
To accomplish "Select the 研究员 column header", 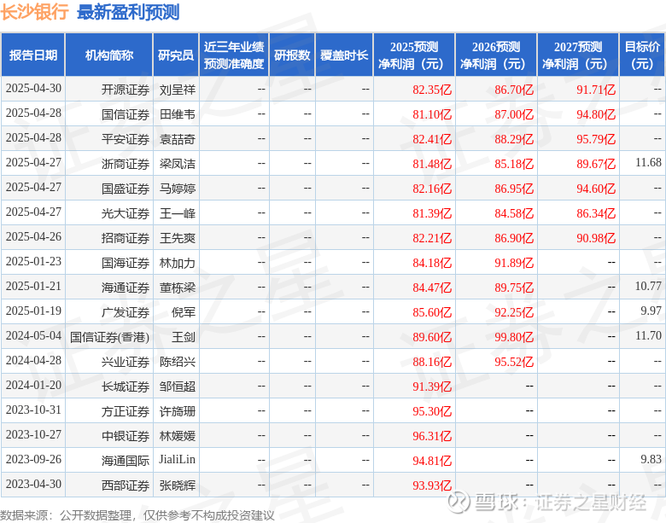I will [x=175, y=55].
